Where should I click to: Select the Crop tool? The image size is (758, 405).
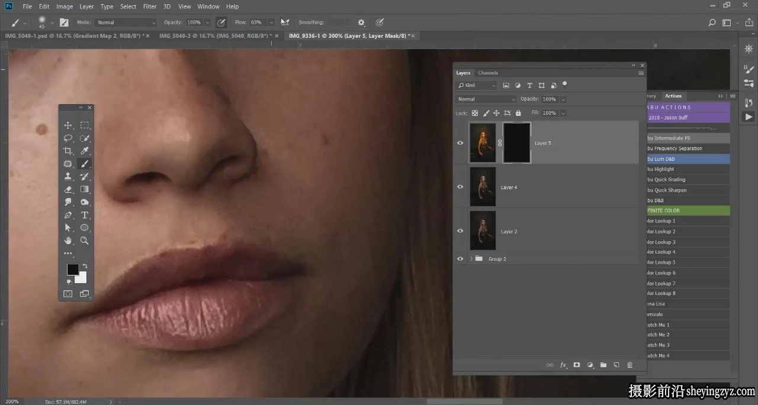[x=68, y=151]
